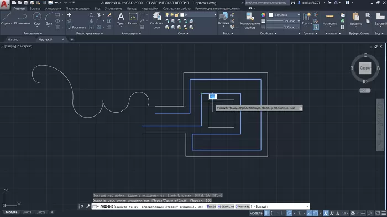Screen dimensions: 387x217
Task: Open Свойства слоя (Layer Properties)
Action: (x=156, y=20)
